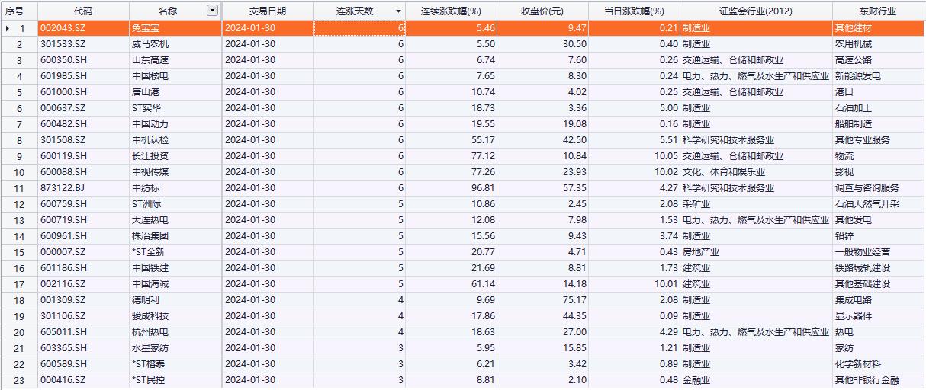Click the sort arrow on 连涨天数 column

tap(398, 11)
